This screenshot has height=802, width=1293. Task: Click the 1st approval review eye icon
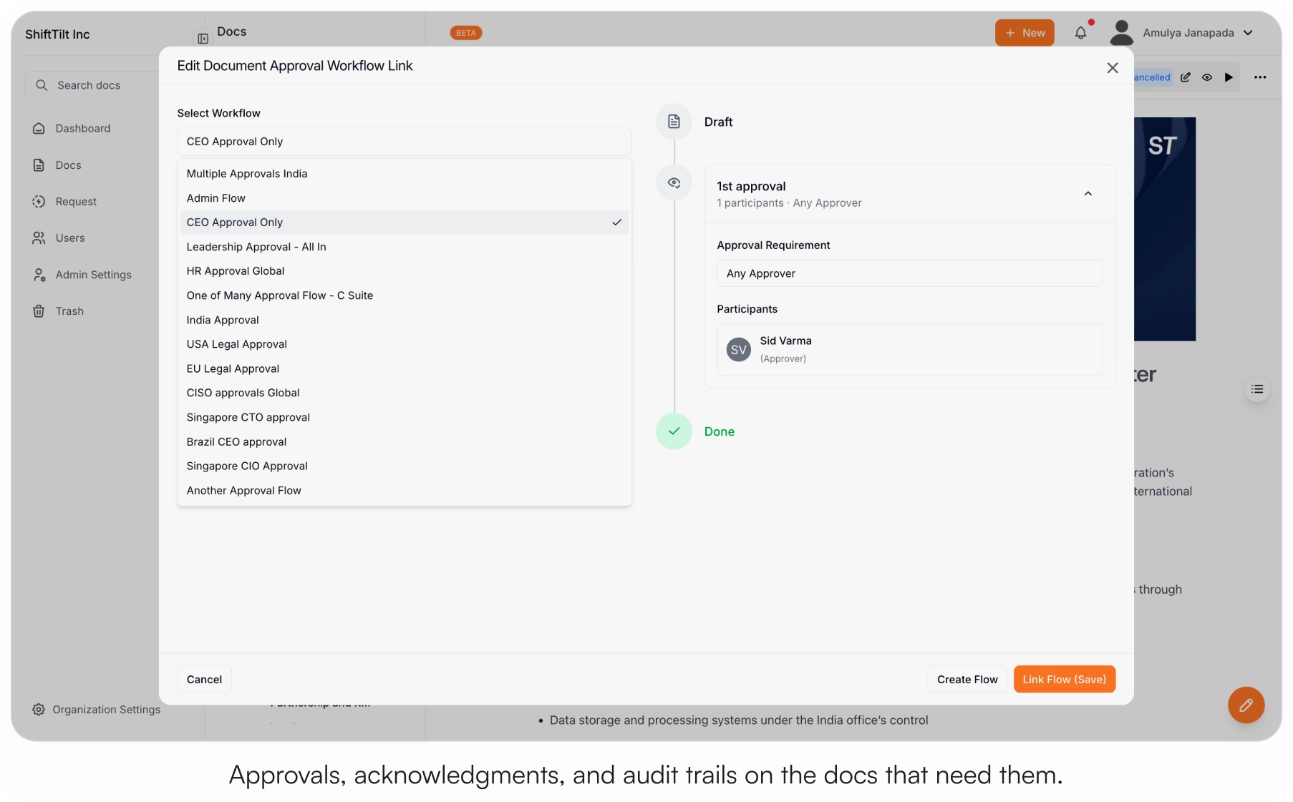click(674, 183)
